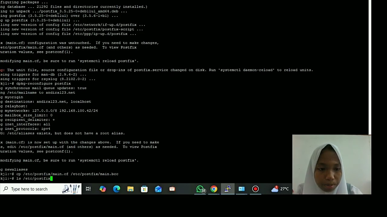The image size is (387, 217).
Task: Open File Explorer folder icon
Action: pyautogui.click(x=130, y=189)
